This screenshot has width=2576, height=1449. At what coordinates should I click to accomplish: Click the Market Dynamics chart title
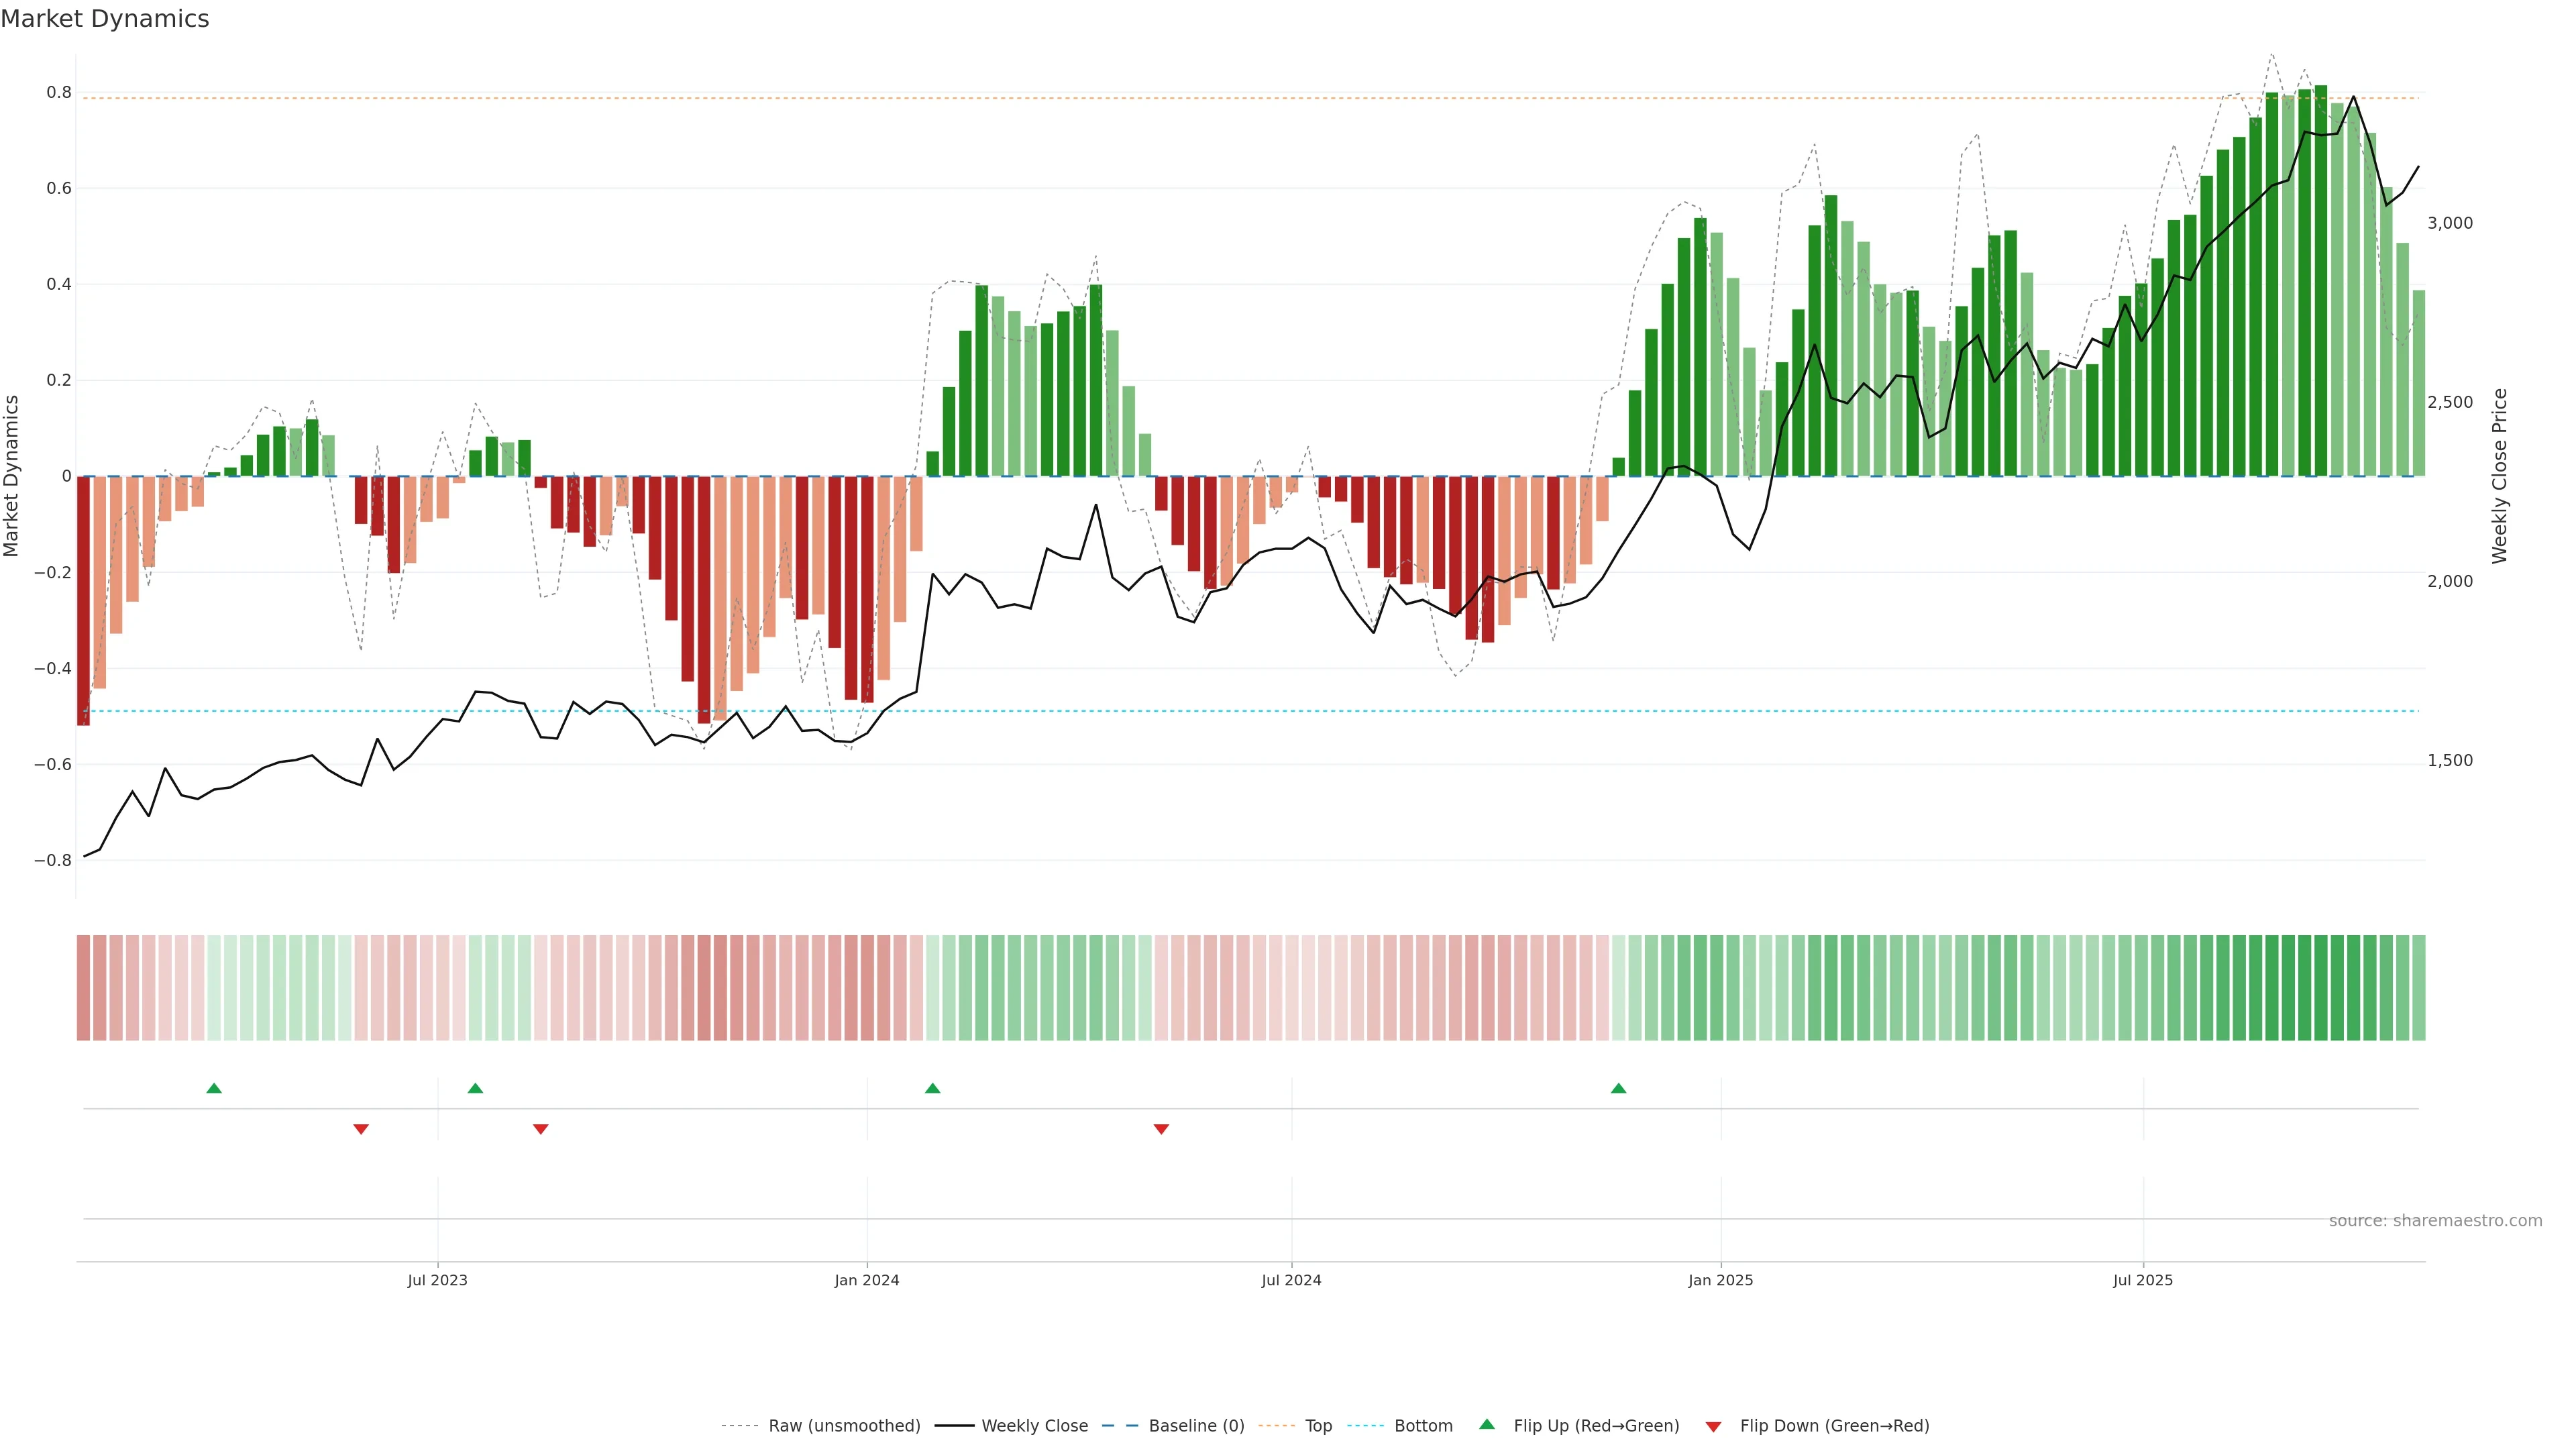pos(105,19)
